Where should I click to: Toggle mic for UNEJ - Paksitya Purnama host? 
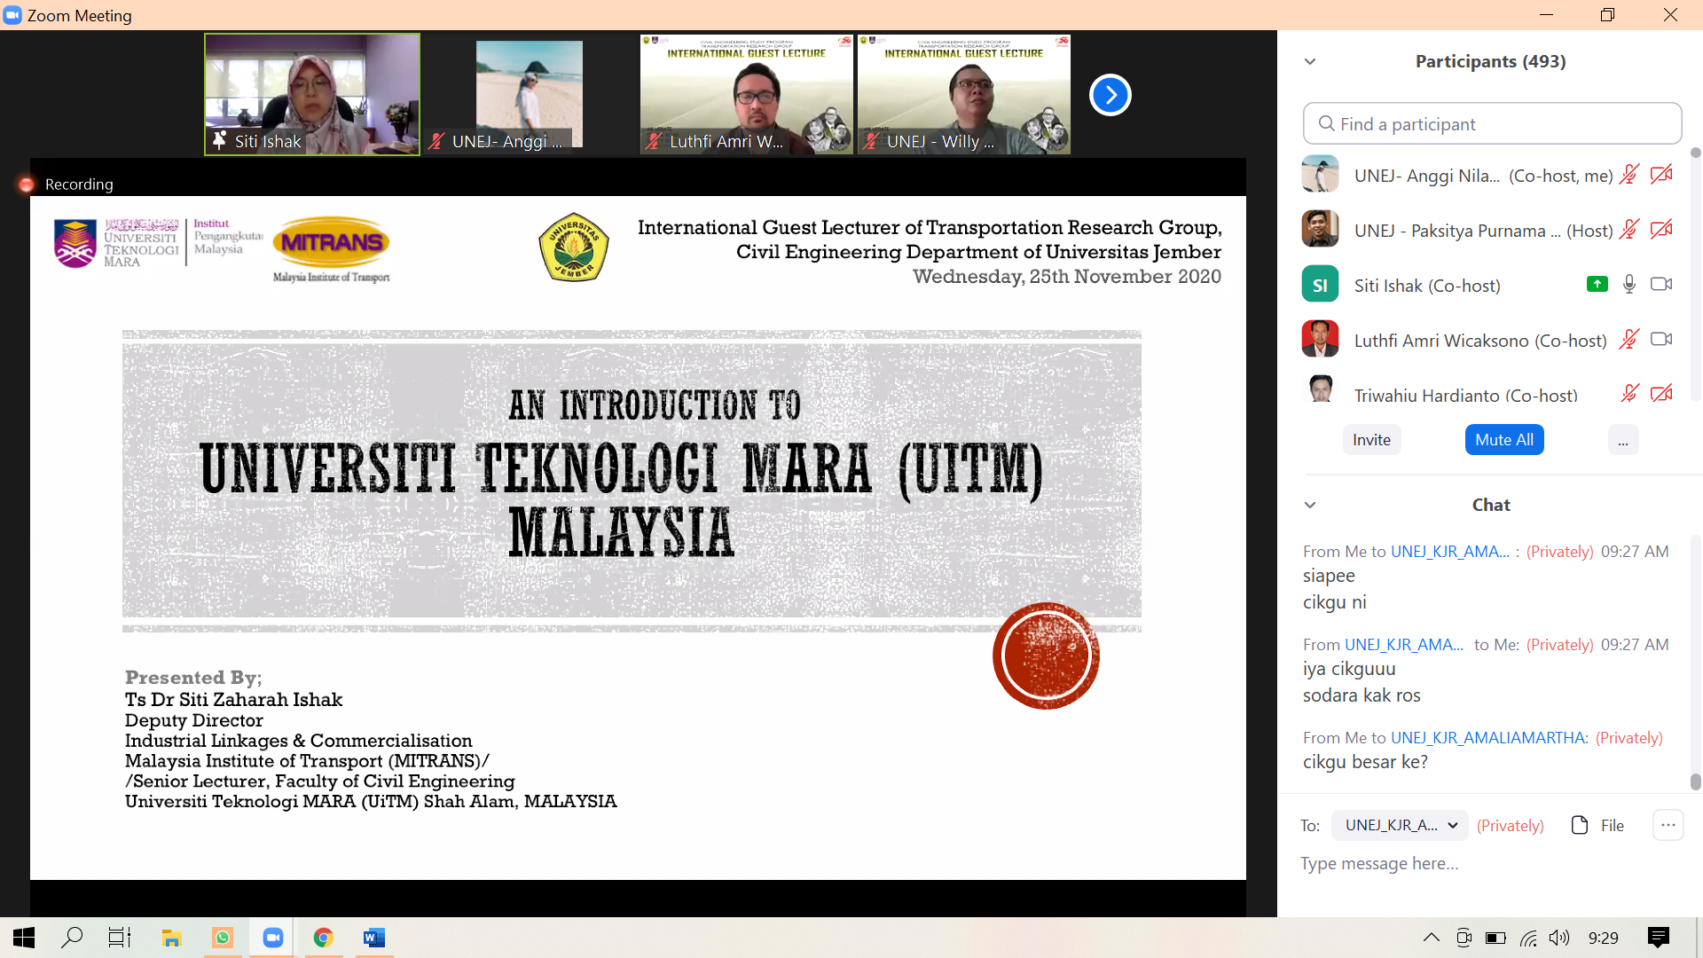point(1629,230)
